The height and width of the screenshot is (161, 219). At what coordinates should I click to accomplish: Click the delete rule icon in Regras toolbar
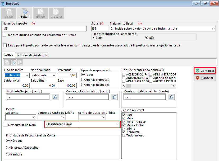[20, 63]
